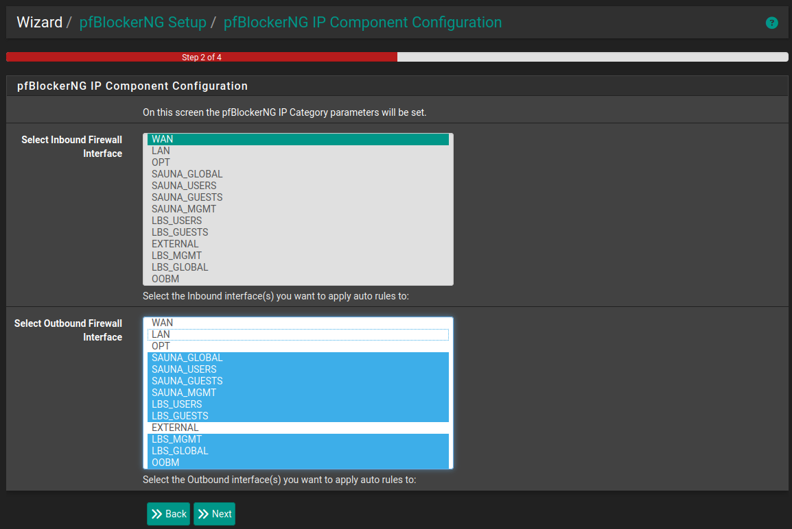Open pfBlockerNG IP Component Configuration breadcrumb
The image size is (792, 529).
(362, 22)
